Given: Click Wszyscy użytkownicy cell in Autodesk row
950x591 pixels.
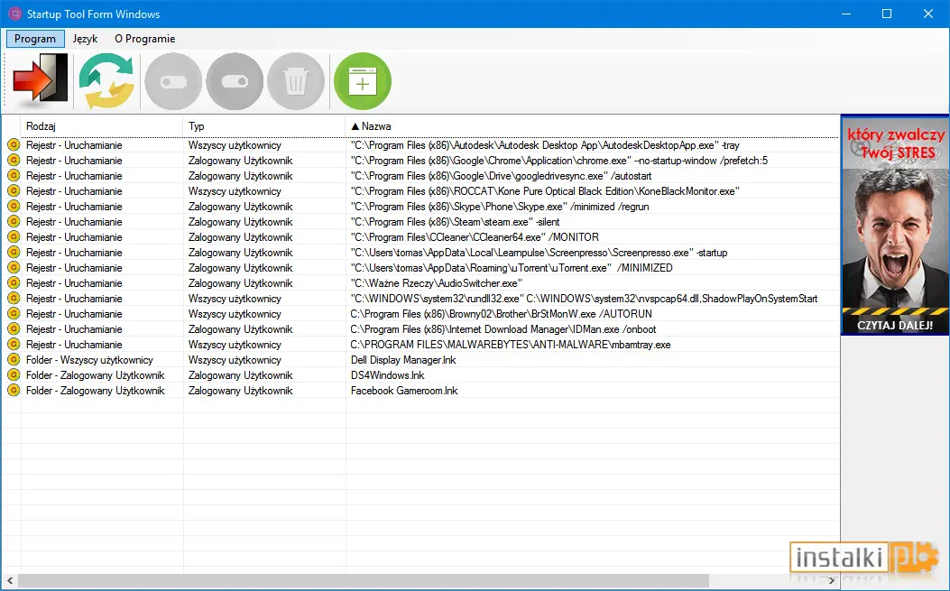Looking at the screenshot, I should [235, 145].
